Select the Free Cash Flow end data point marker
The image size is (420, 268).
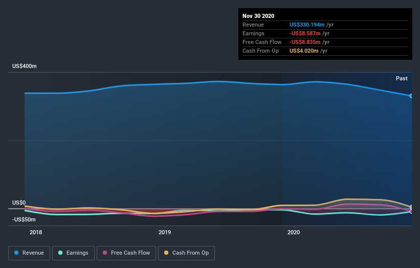click(x=411, y=212)
